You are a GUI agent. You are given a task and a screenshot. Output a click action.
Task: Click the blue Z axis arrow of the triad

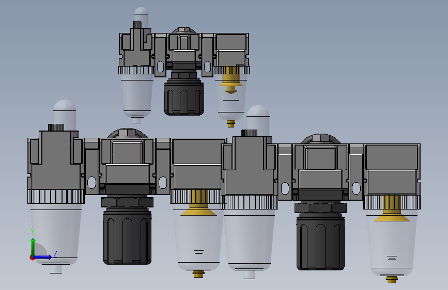(x=43, y=257)
